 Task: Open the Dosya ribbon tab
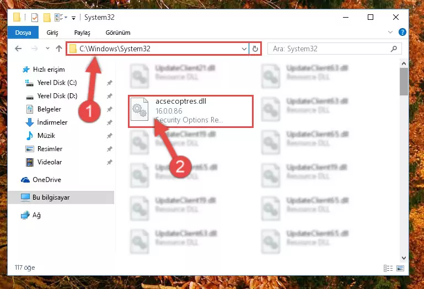tap(23, 33)
